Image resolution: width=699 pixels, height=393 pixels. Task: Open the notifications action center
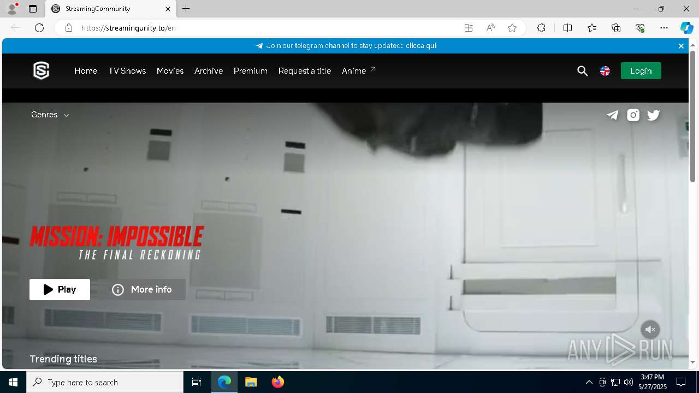point(681,382)
